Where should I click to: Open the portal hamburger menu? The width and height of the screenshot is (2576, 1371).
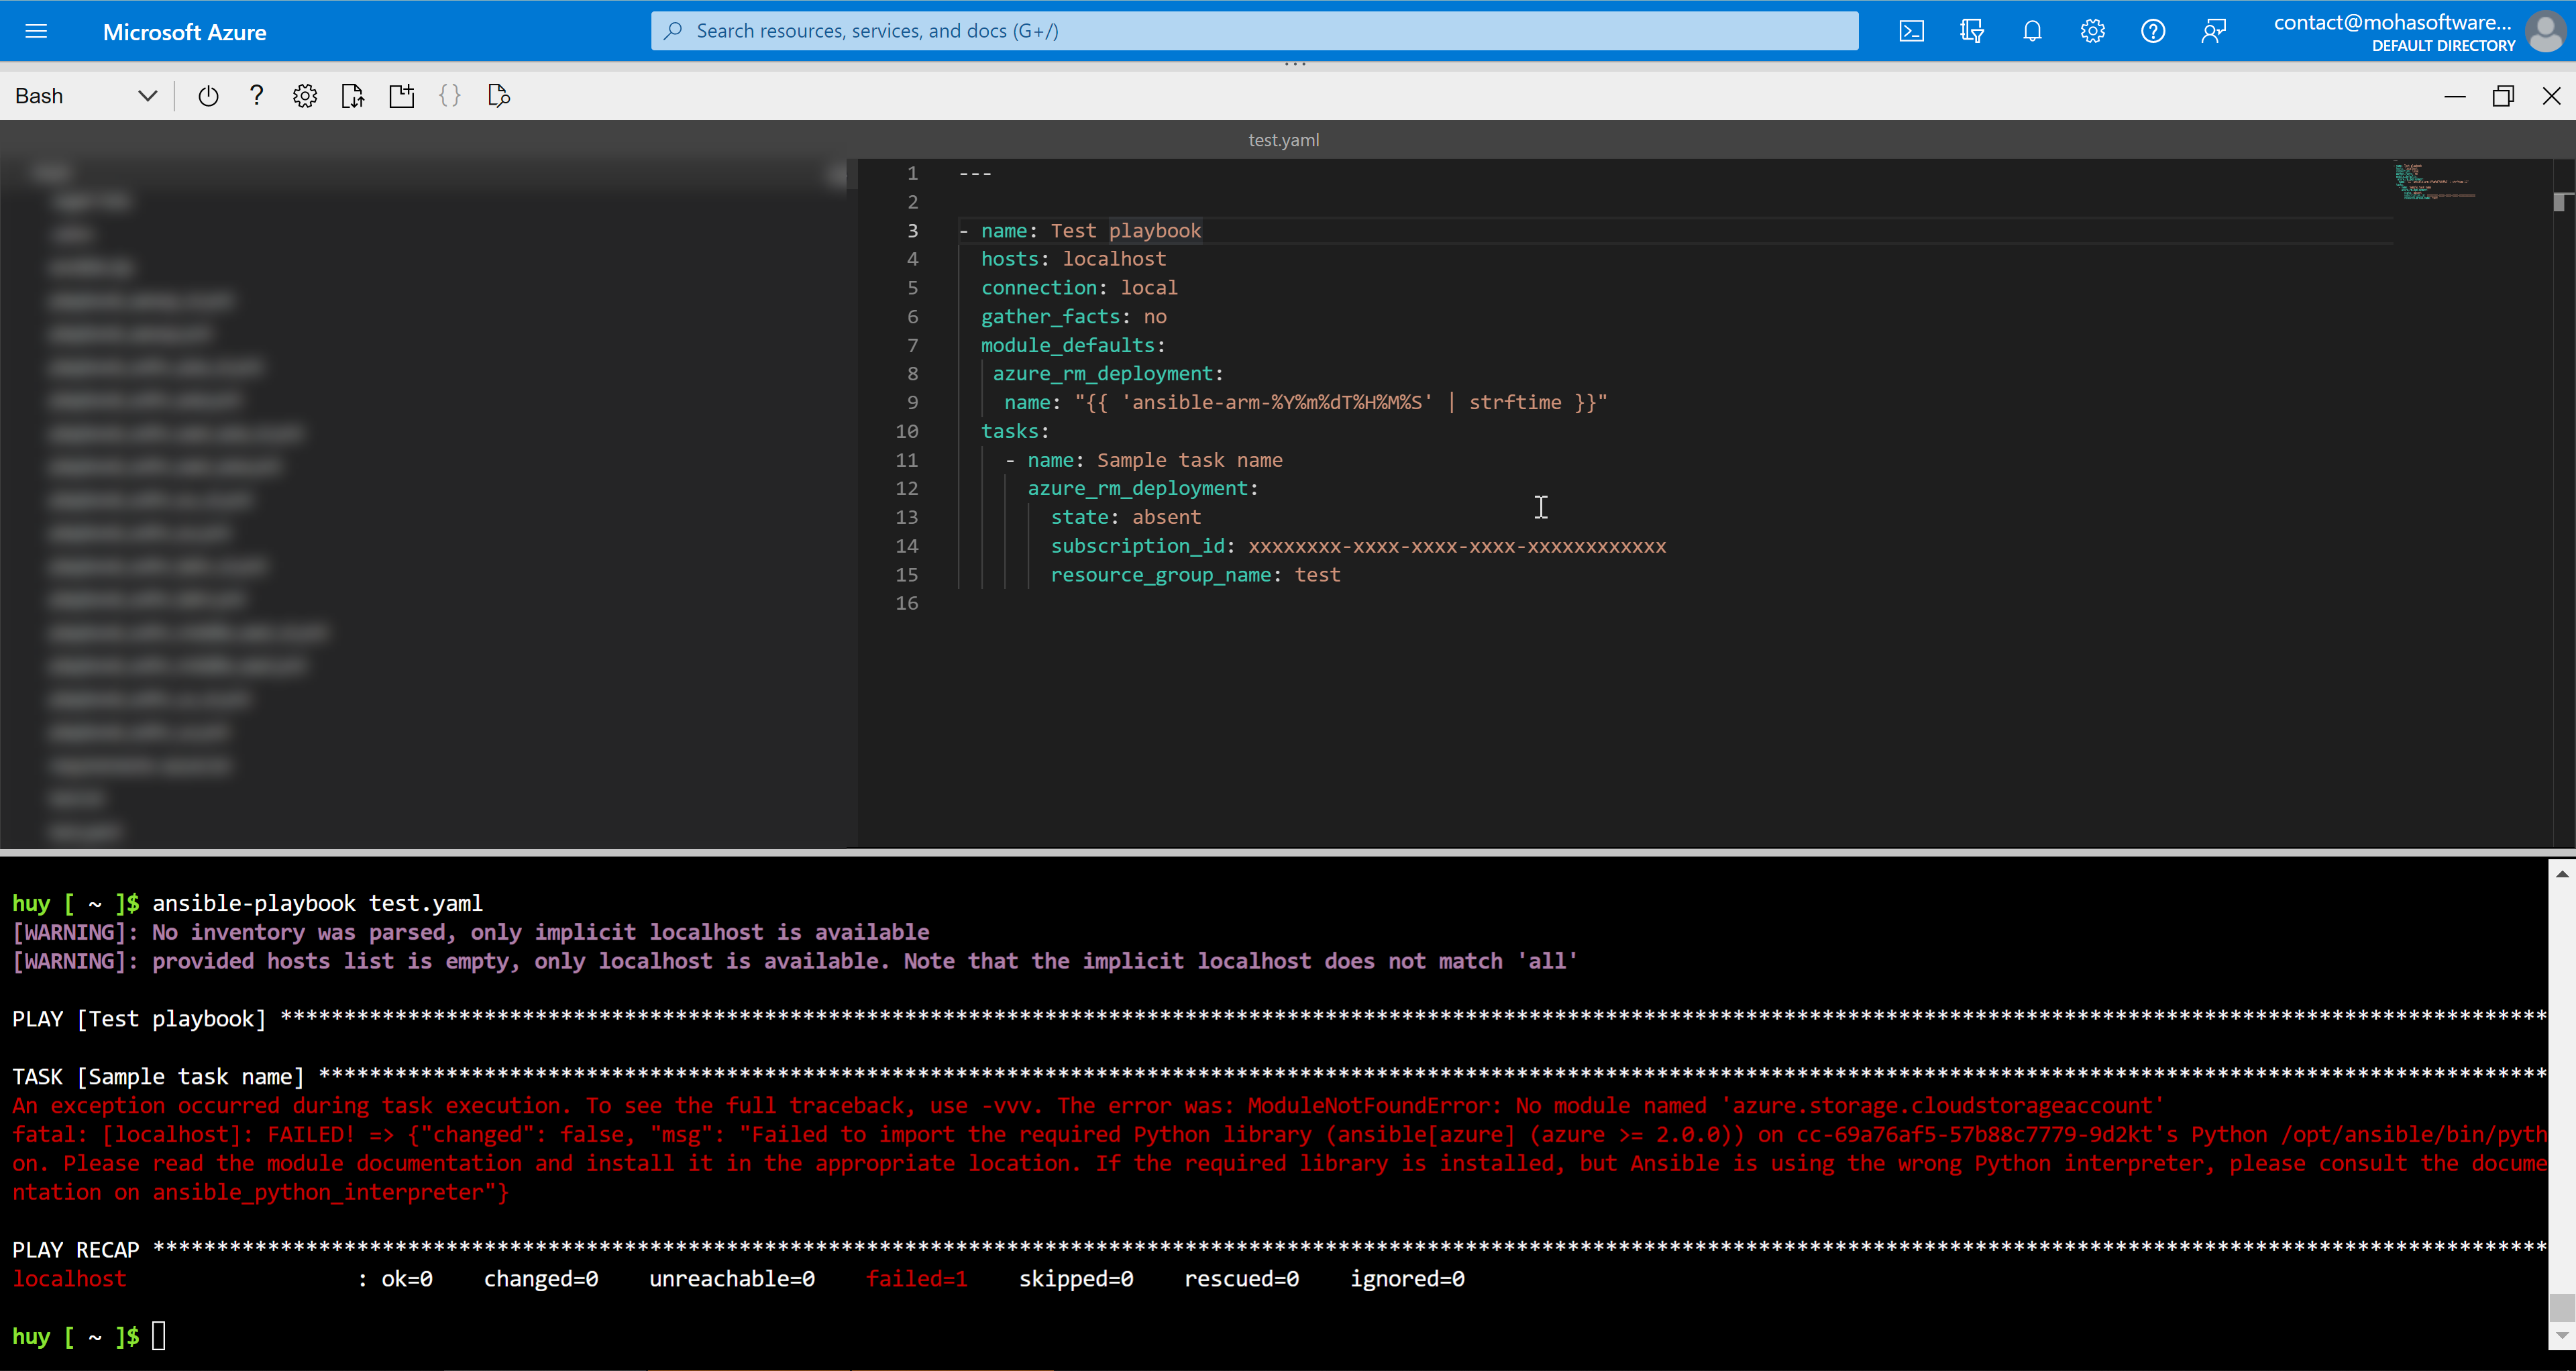coord(37,31)
